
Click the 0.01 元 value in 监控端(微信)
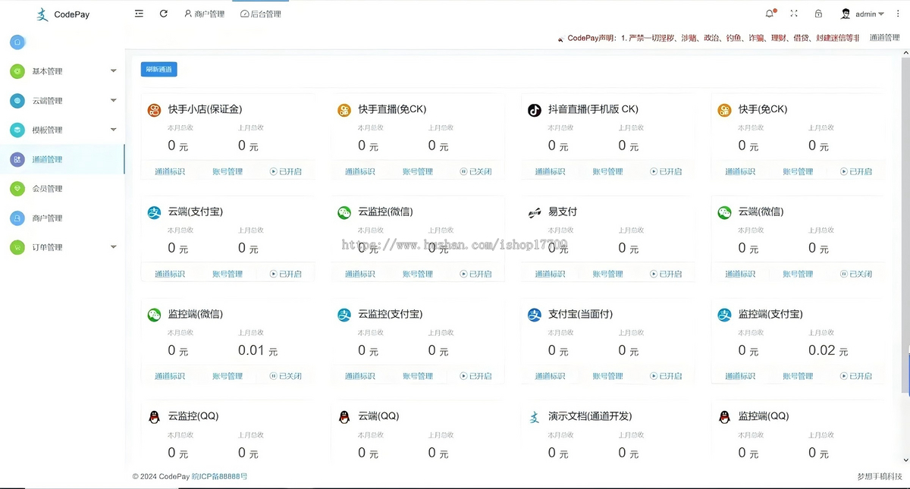[x=258, y=350]
